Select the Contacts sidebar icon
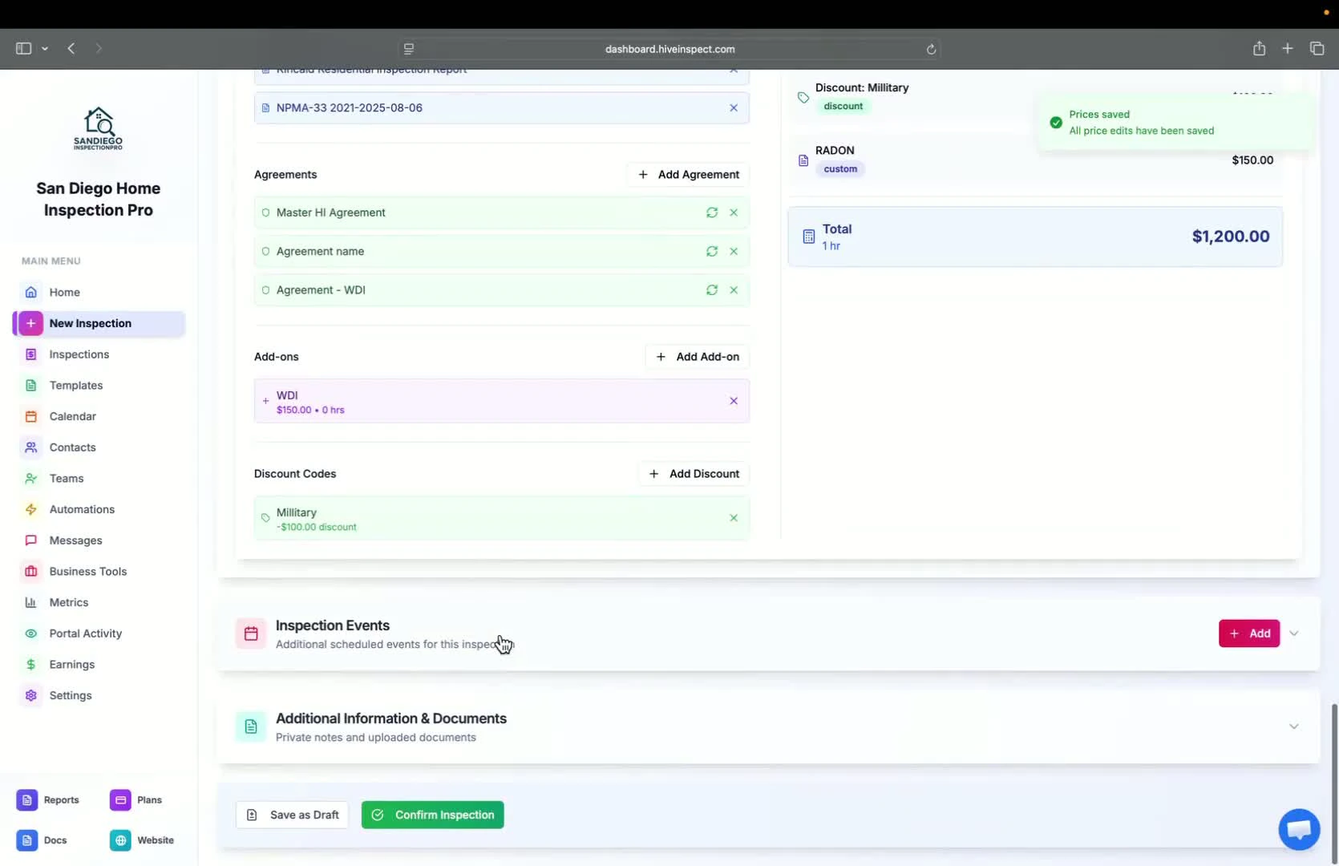Viewport: 1339px width, 866px height. point(30,447)
